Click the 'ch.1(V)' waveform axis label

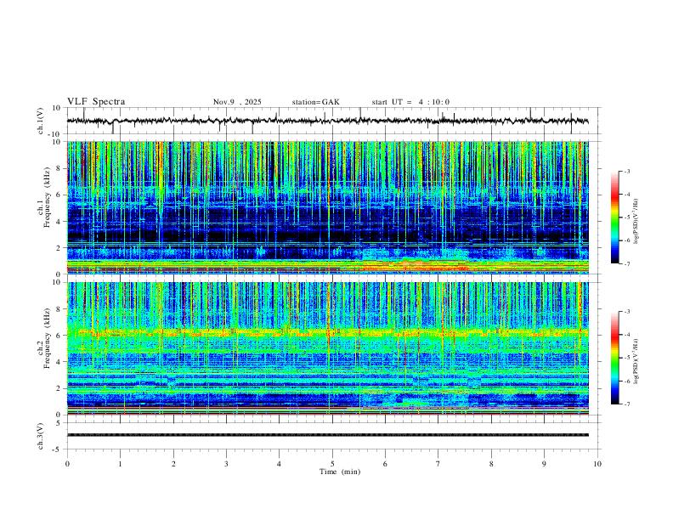coord(41,121)
